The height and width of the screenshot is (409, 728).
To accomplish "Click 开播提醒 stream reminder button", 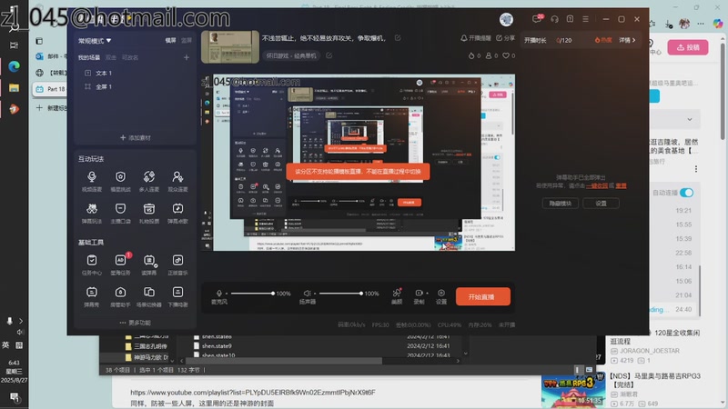I will (x=475, y=38).
